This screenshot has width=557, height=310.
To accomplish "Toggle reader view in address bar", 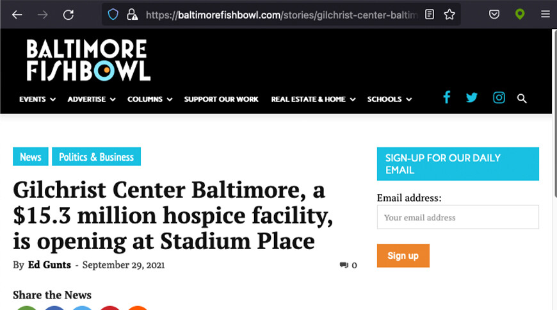I will tap(430, 14).
